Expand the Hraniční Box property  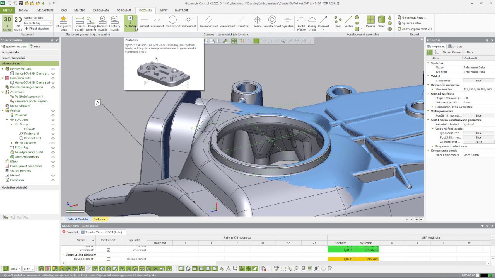point(433,89)
